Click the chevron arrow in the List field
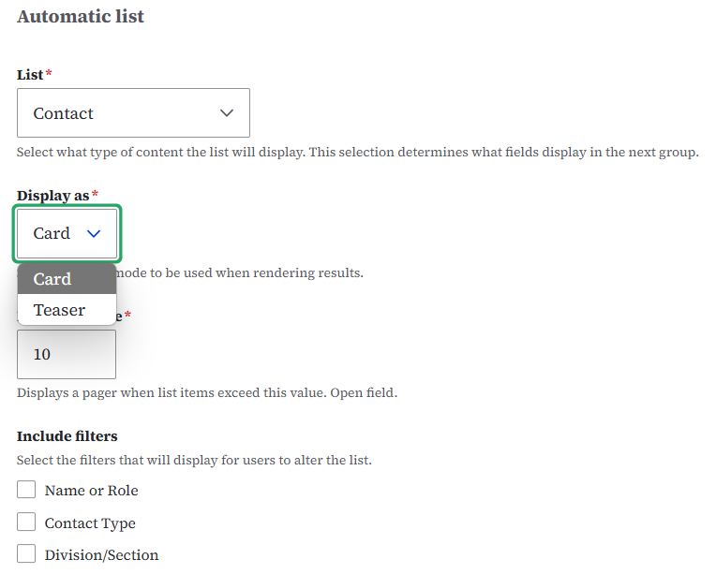Image resolution: width=716 pixels, height=574 pixels. click(226, 113)
